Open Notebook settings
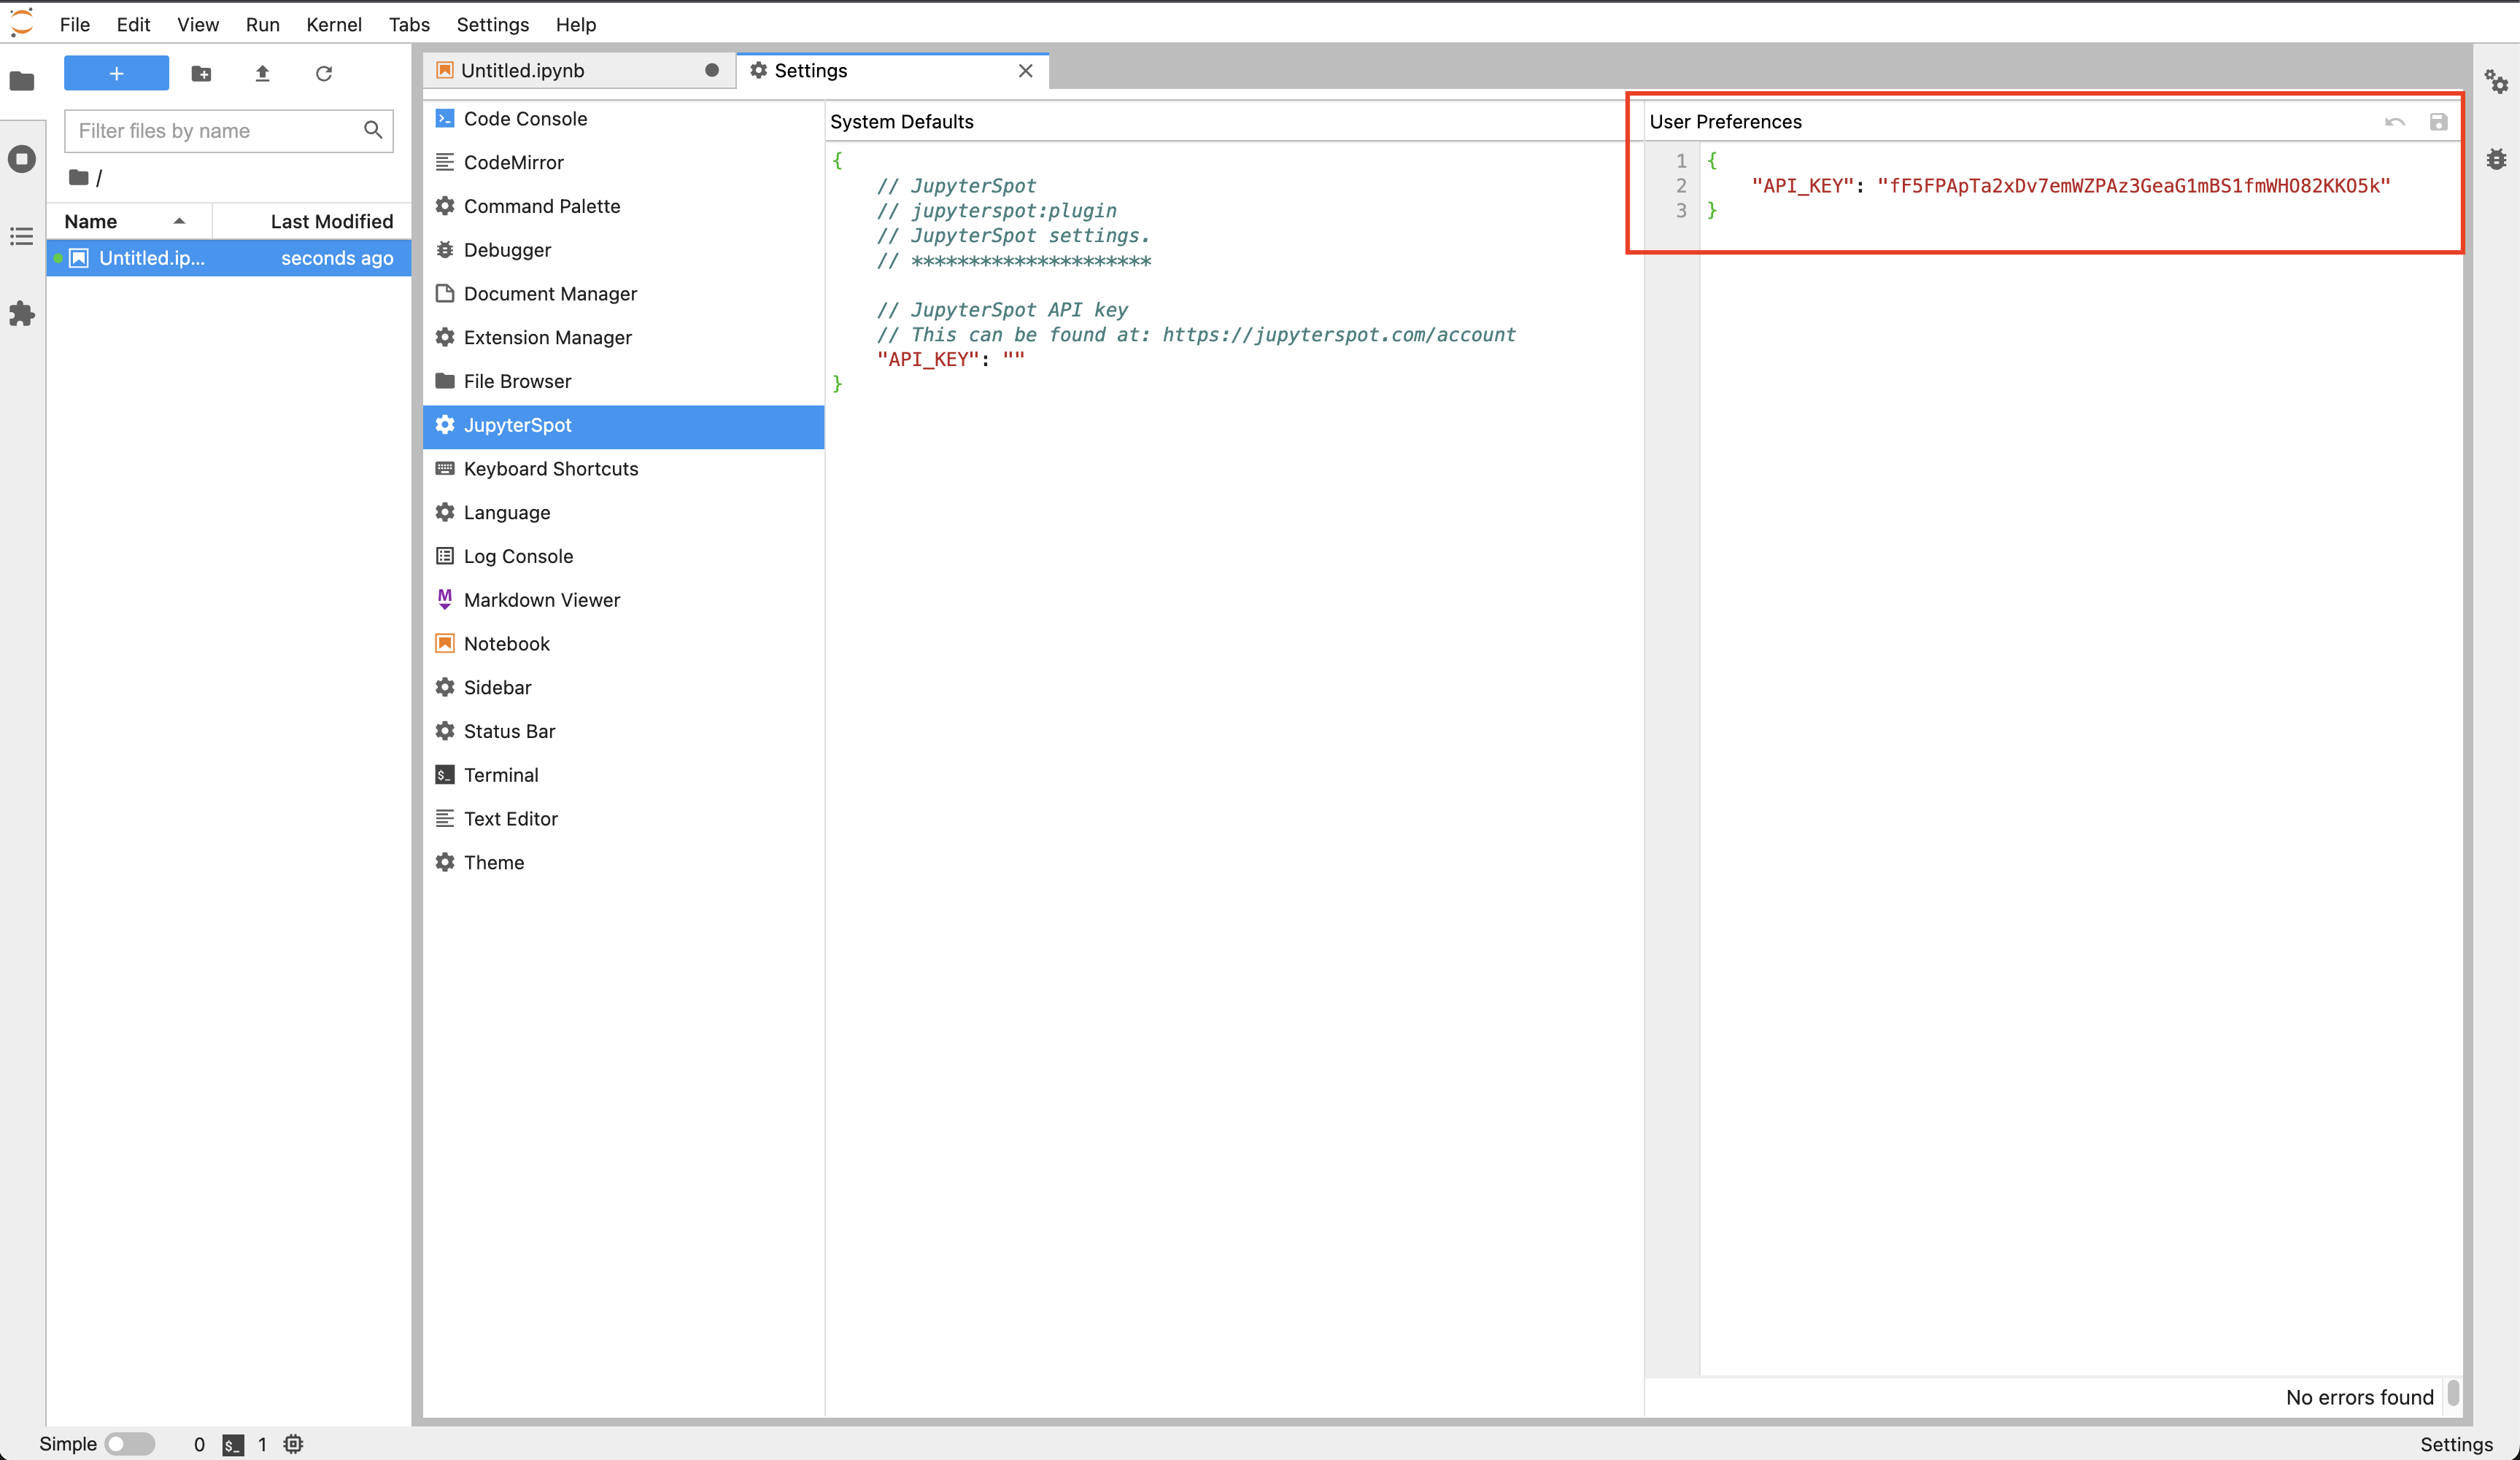The width and height of the screenshot is (2520, 1460). pos(623,643)
